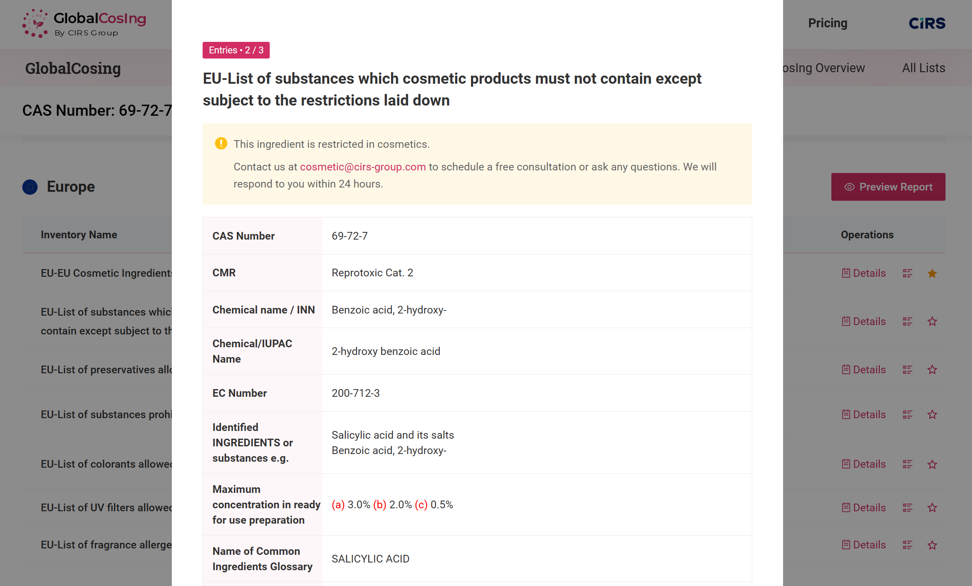Star the EU-List of preservatives row
This screenshot has width=972, height=586.
click(932, 370)
